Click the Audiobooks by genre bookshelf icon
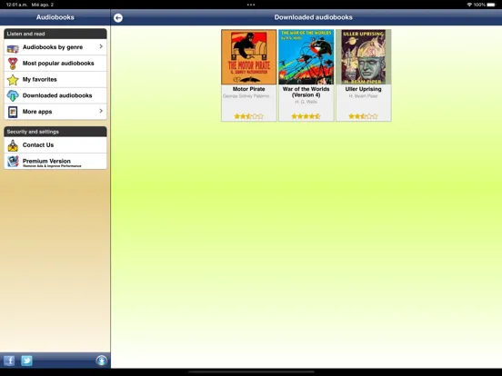502x376 pixels. 13,48
